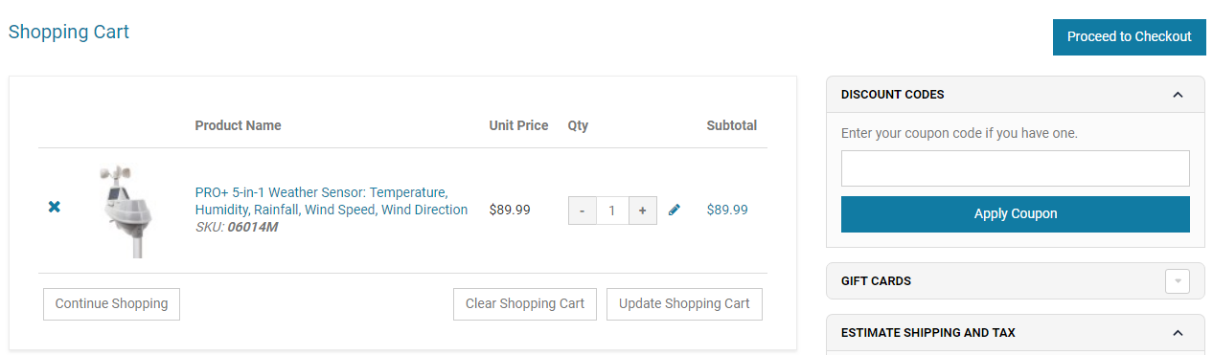Click the Update Shopping Cart button
This screenshot has width=1213, height=355.
tap(684, 304)
